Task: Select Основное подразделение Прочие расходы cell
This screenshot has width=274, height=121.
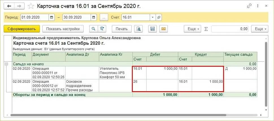Action: click(x=82, y=86)
